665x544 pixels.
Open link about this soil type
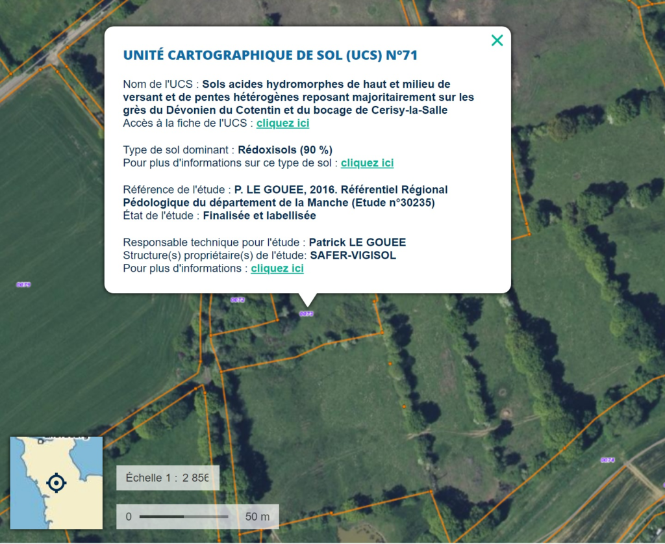(x=367, y=163)
